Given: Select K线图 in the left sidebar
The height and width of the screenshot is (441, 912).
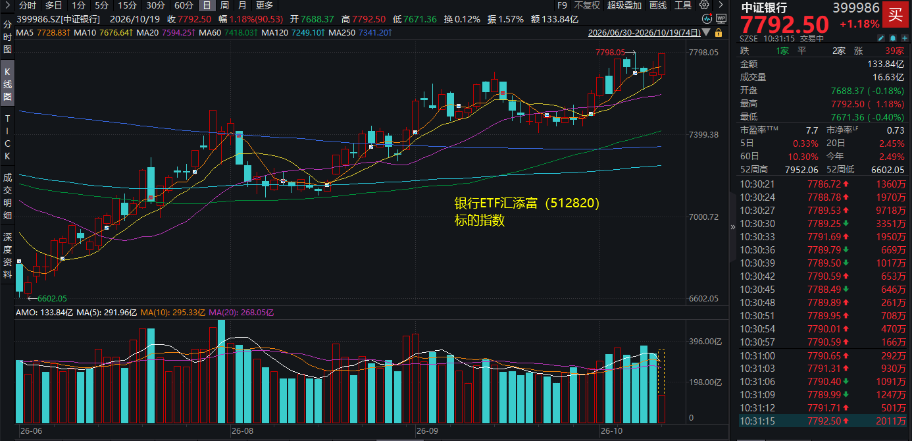Looking at the screenshot, I should tap(7, 82).
